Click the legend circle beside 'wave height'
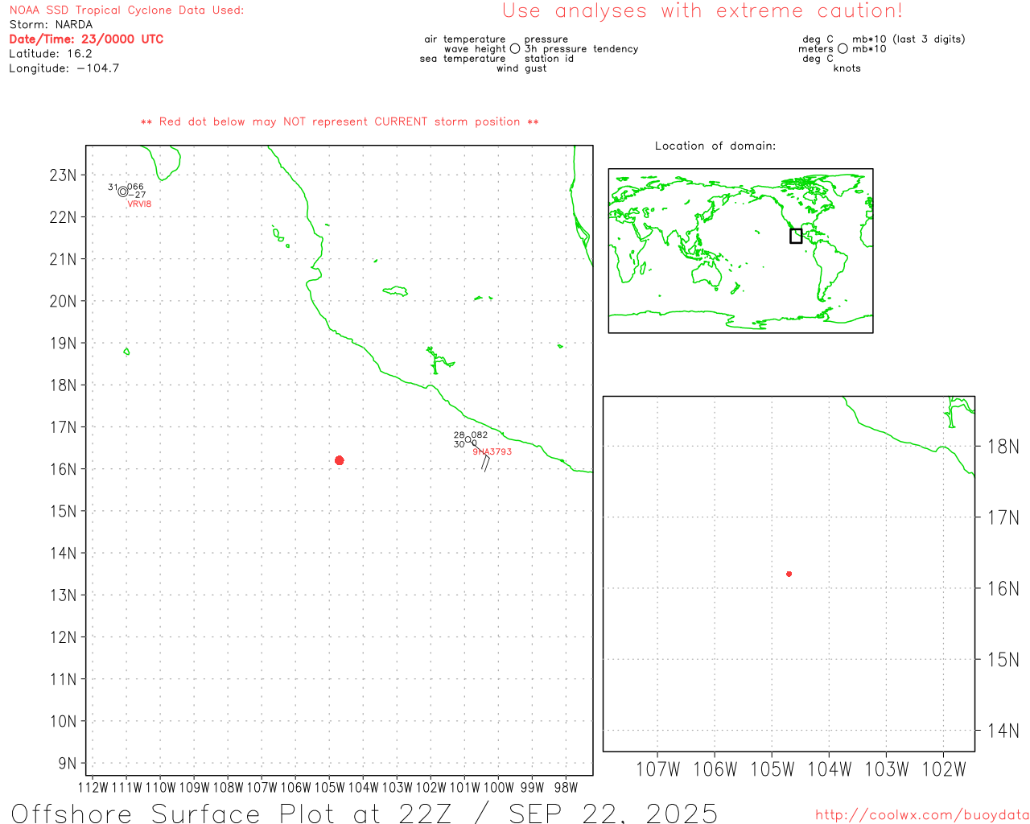The image size is (1030, 824). (x=515, y=49)
